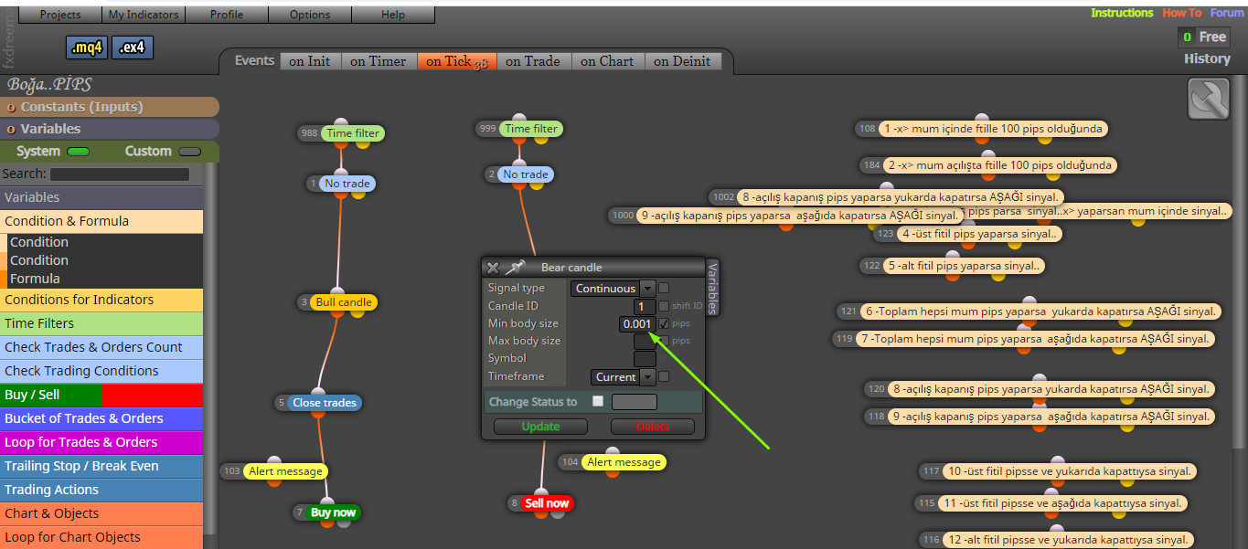Image resolution: width=1248 pixels, height=549 pixels.
Task: Select the Sell now block
Action: click(547, 503)
